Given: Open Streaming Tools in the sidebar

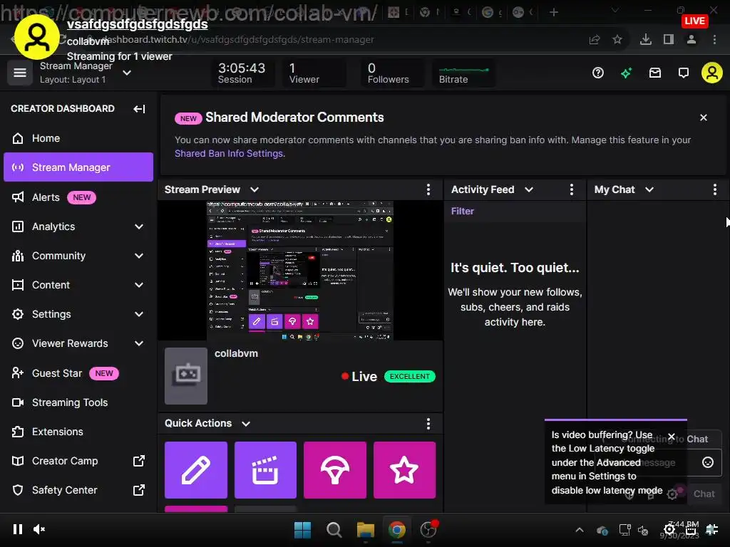Looking at the screenshot, I should 78,402.
